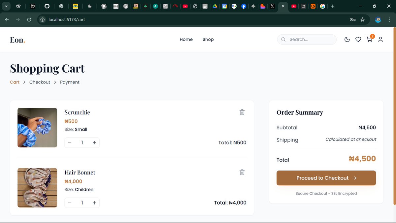The height and width of the screenshot is (223, 396).
Task: Switch to the Gemini sparkle tab
Action: tap(253, 6)
